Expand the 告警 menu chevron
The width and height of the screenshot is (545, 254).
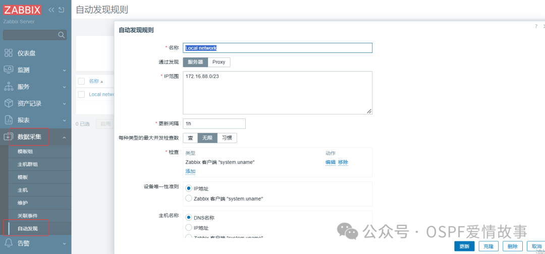click(x=64, y=243)
